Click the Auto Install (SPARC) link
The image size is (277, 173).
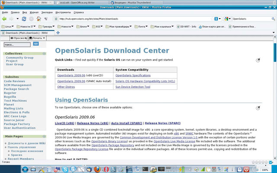(x=126, y=123)
